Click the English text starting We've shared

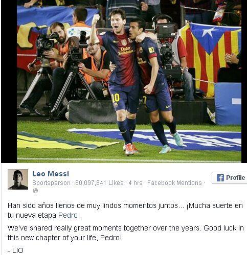coord(126,233)
